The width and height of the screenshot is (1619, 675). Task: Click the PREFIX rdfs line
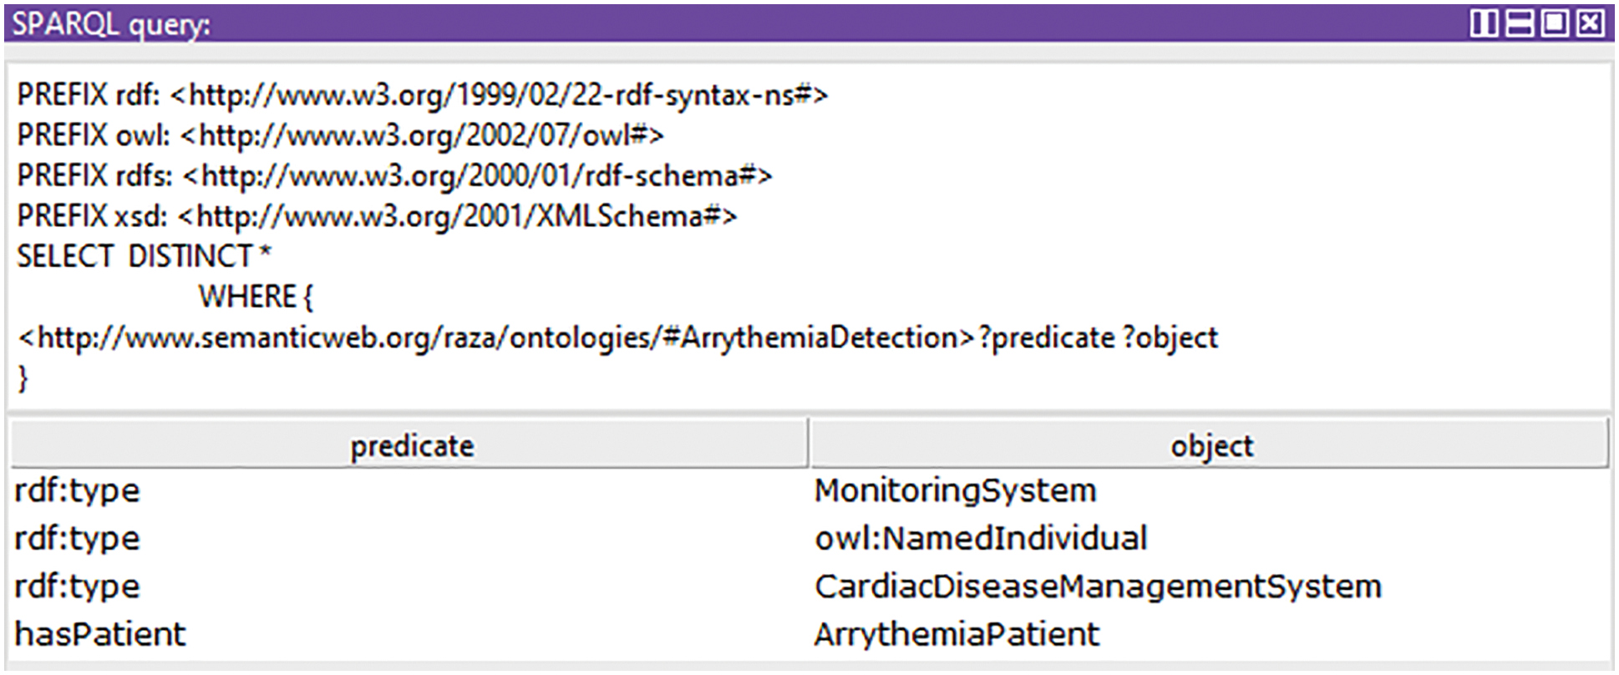[x=394, y=176]
